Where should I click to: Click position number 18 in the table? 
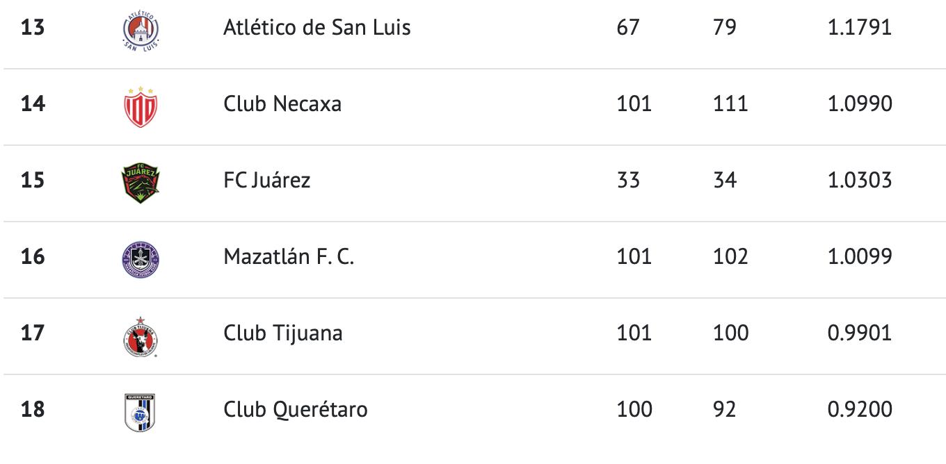click(x=33, y=410)
